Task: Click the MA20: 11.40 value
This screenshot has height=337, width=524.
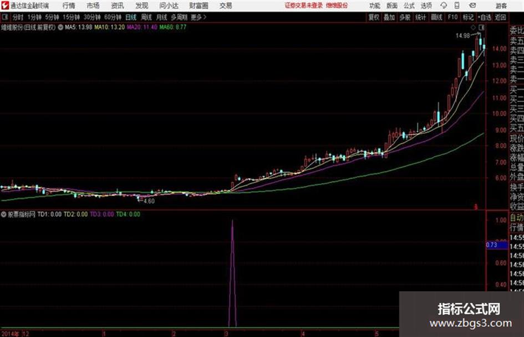Action: [142, 27]
